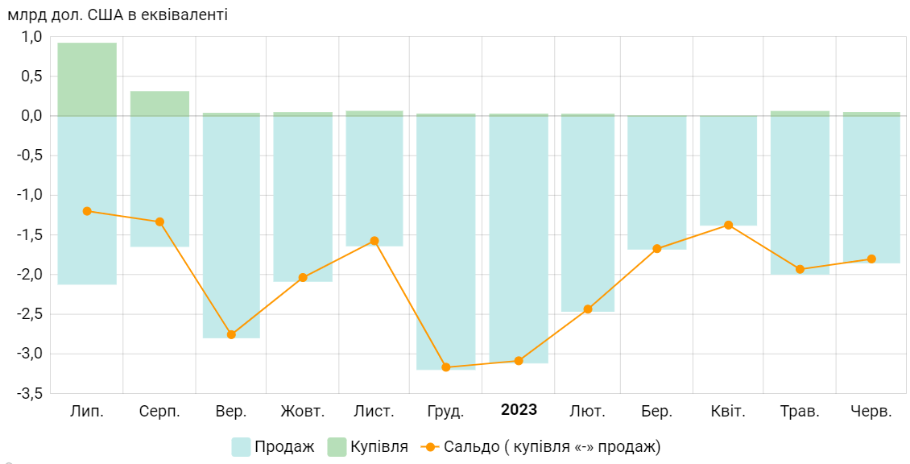Select the orange balance point for Лист.
This screenshot has width=910, height=464.
374,241
